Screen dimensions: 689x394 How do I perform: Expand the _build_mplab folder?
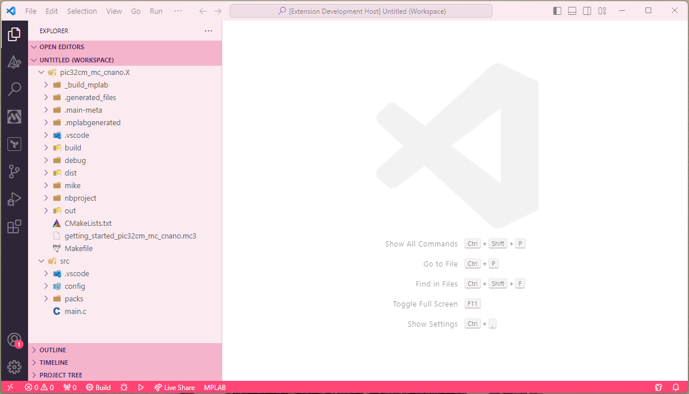[125, 85]
